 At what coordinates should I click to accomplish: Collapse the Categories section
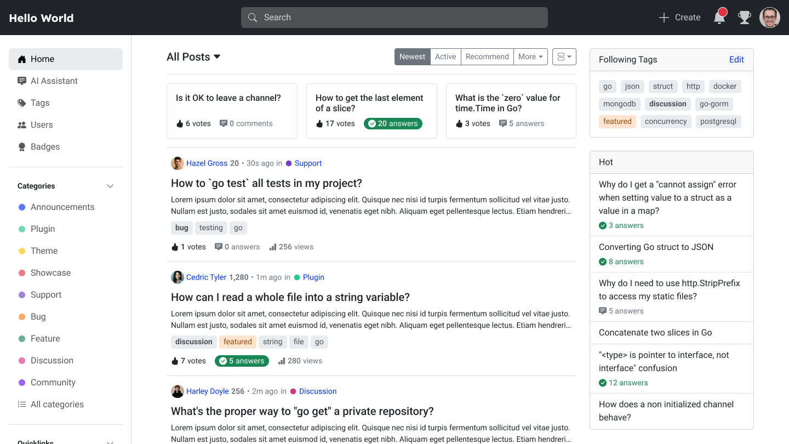[x=110, y=186]
